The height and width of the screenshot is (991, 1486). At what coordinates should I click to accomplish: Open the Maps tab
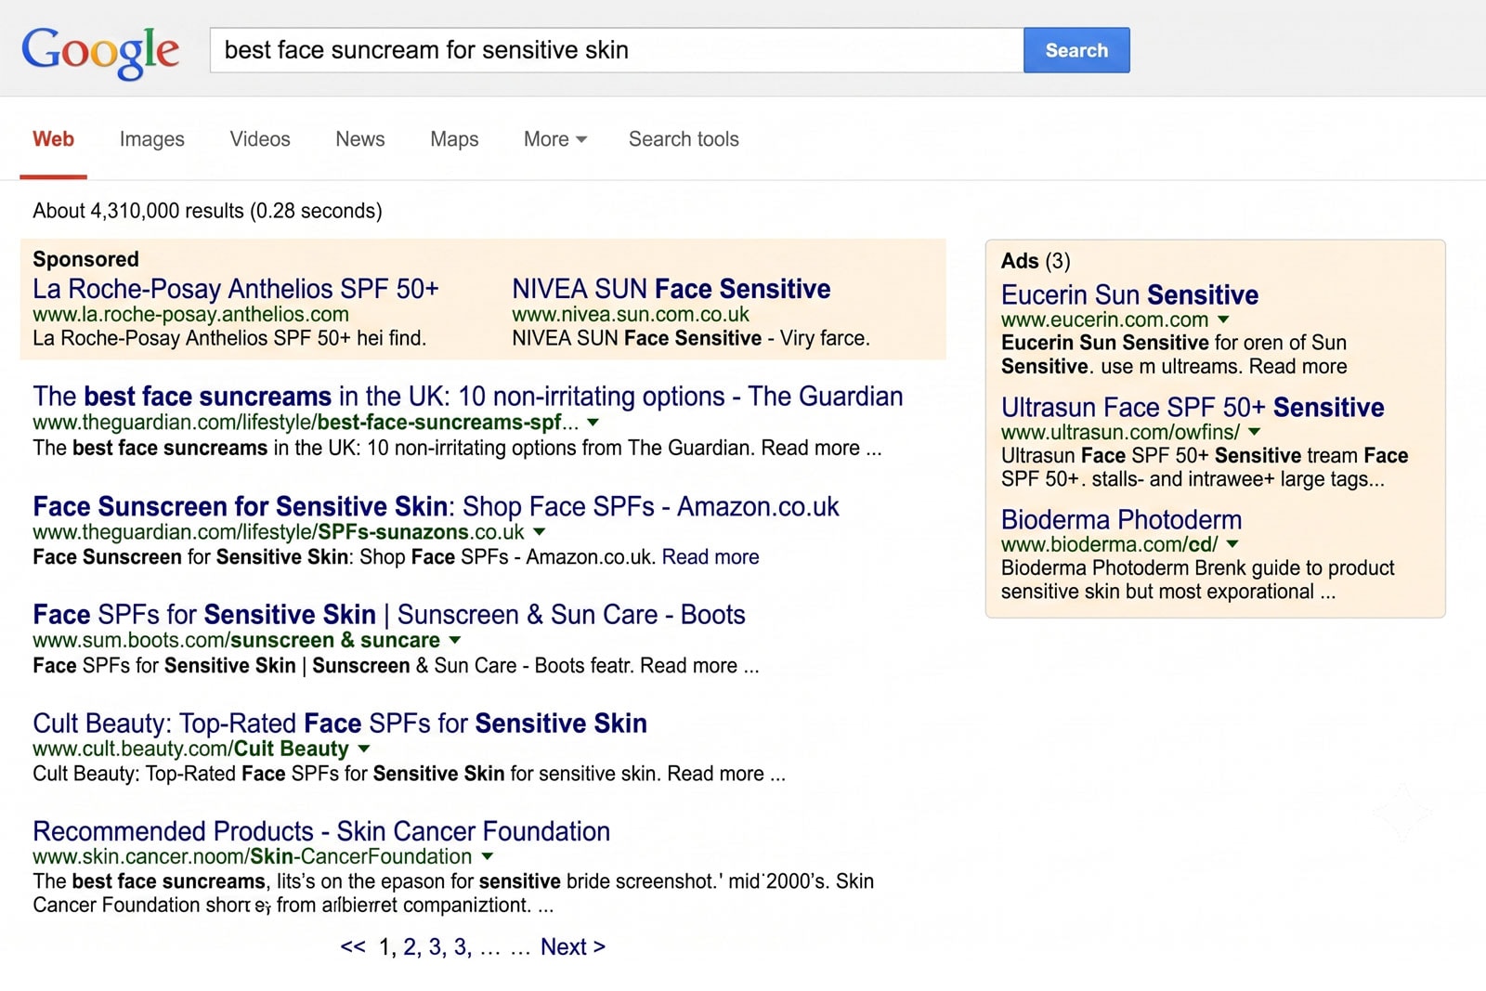point(454,139)
